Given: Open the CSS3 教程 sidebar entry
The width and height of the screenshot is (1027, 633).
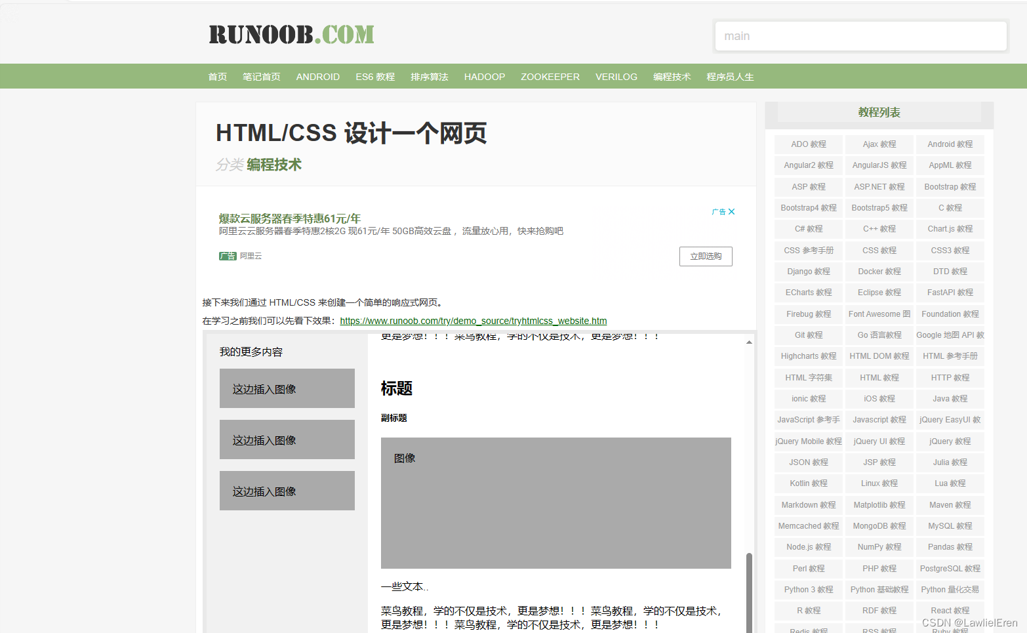Looking at the screenshot, I should coord(950,250).
